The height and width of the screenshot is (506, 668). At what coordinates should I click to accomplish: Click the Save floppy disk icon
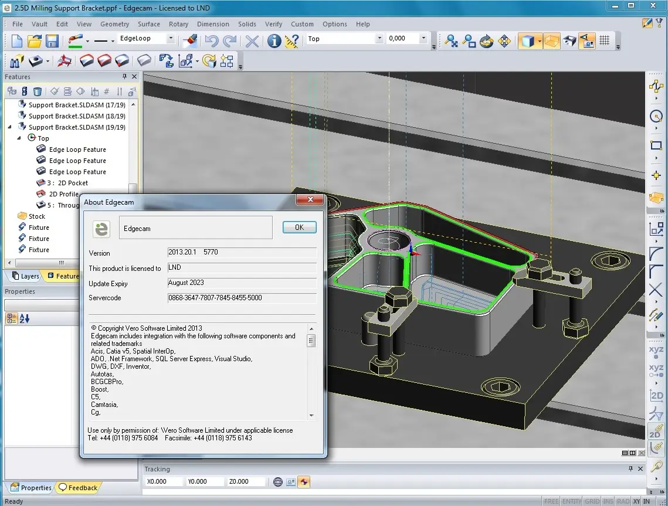click(x=52, y=41)
